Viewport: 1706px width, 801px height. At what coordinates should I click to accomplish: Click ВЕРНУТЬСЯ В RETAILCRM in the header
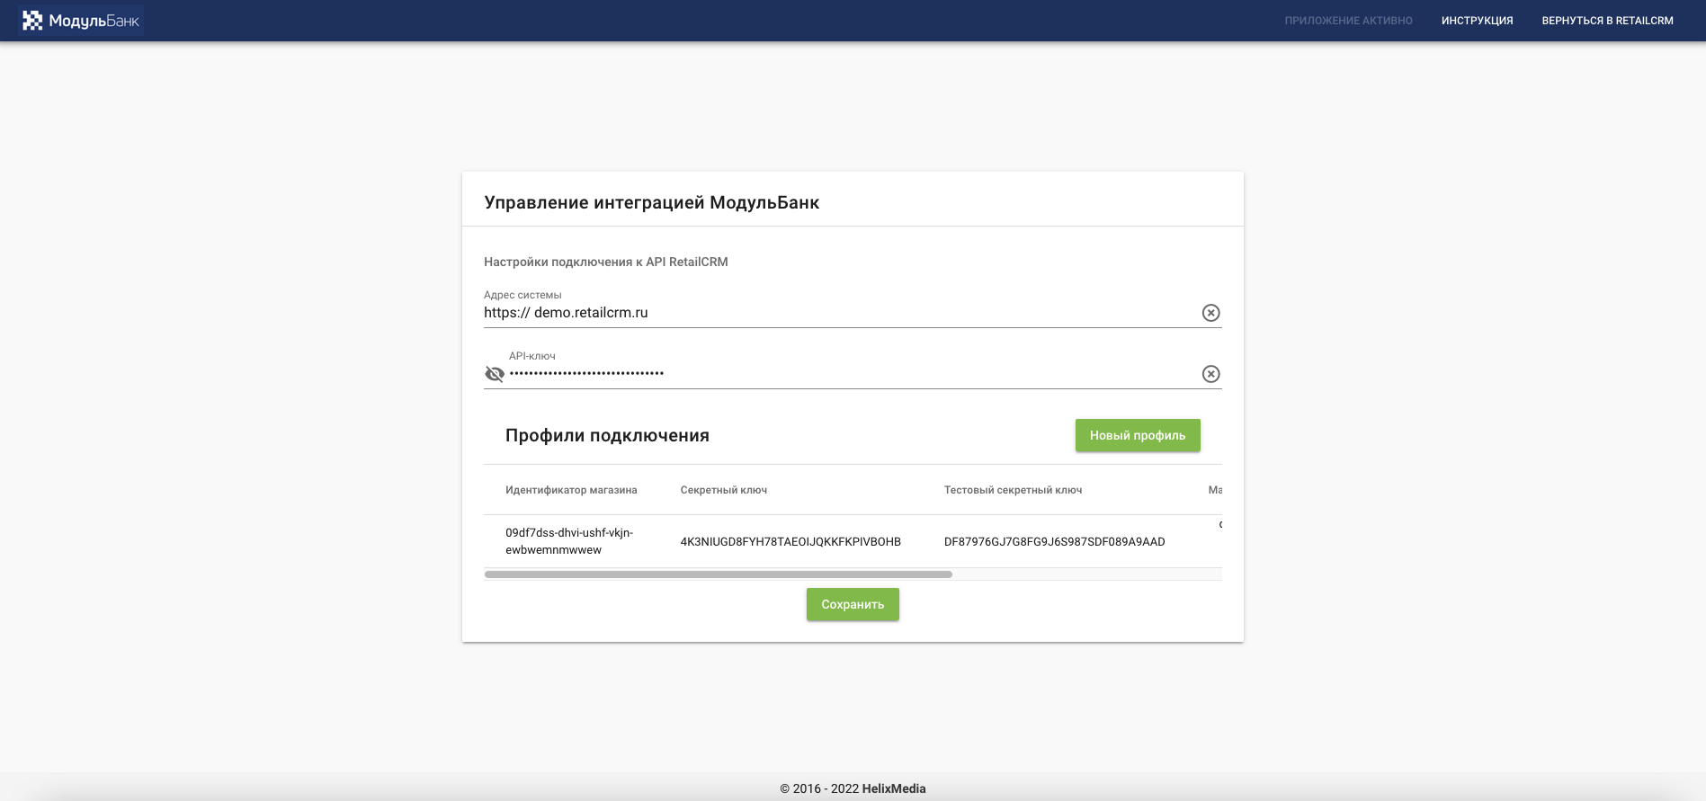point(1607,21)
